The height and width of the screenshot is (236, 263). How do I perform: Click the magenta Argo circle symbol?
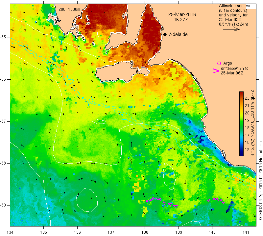click(219, 63)
